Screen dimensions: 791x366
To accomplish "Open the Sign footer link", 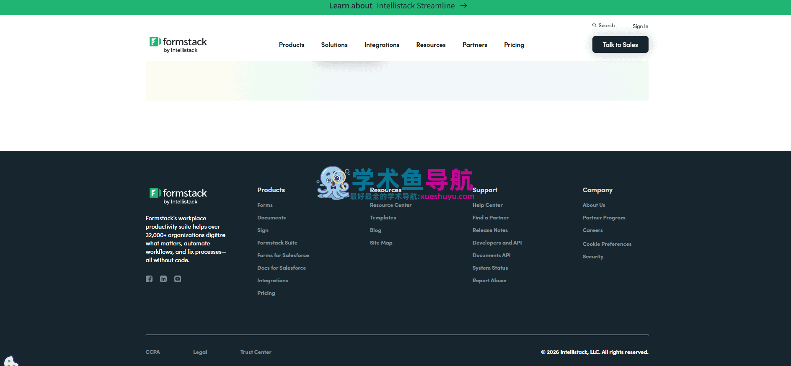I will (263, 230).
